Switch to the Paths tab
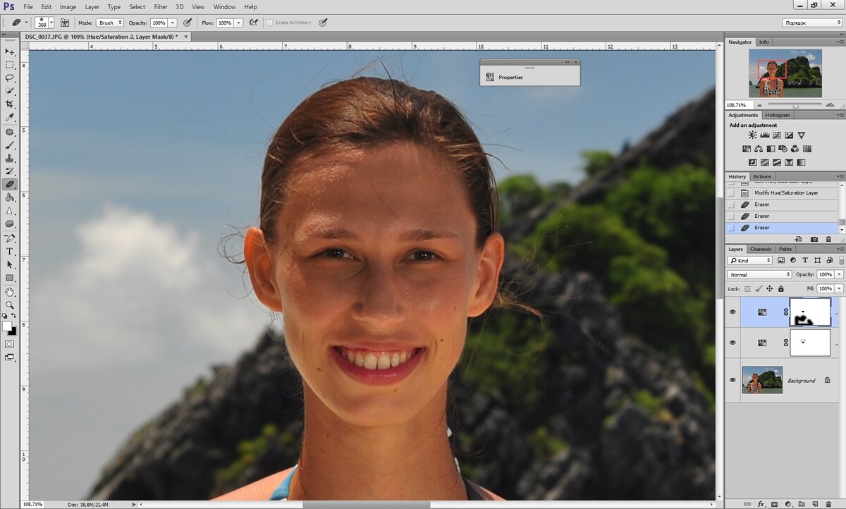 click(785, 249)
